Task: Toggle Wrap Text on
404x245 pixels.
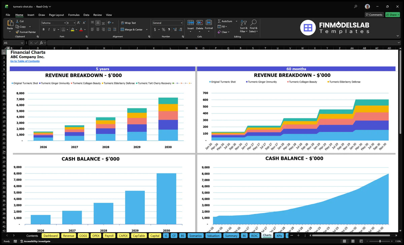Action: 128,23
